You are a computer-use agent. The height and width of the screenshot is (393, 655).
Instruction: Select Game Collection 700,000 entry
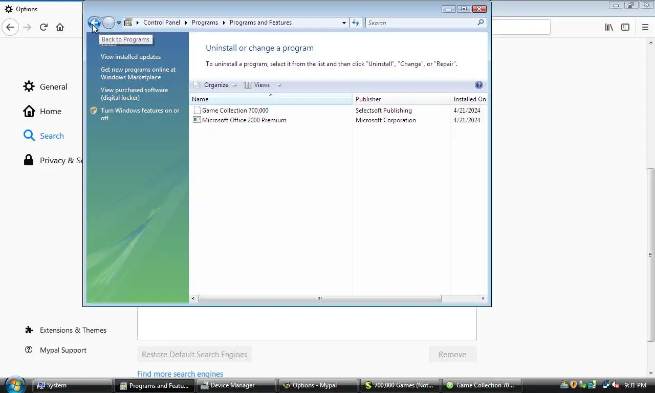(235, 111)
